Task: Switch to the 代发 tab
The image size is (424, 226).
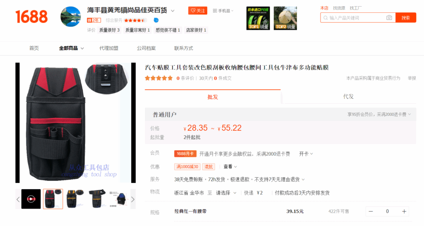Action: coord(348,96)
